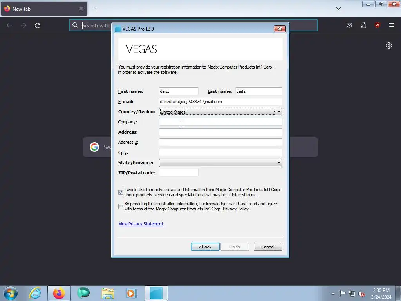The height and width of the screenshot is (301, 401).
Task: Open the Firefox hamburger menu
Action: (x=392, y=25)
